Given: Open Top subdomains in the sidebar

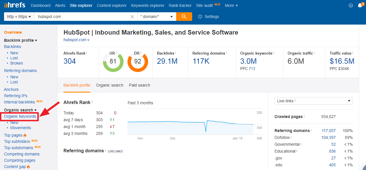Looking at the screenshot, I should (19, 148).
